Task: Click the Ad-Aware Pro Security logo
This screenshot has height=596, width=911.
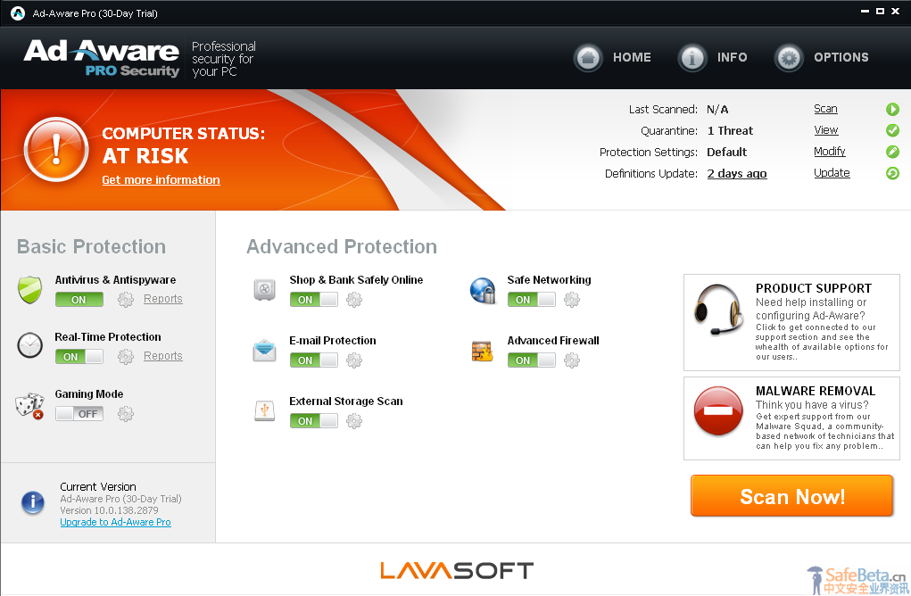Action: [x=102, y=57]
